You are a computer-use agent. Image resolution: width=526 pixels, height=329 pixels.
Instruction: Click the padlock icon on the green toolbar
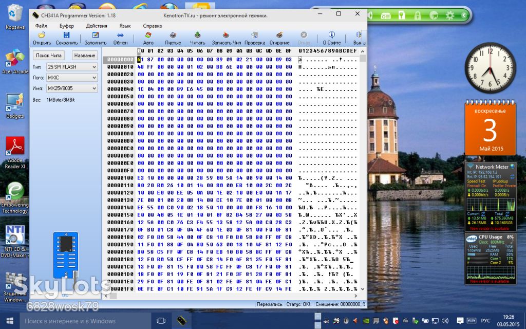[x=418, y=15]
